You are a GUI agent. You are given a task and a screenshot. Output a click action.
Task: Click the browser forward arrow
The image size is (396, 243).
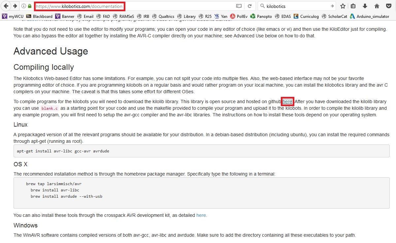click(x=15, y=6)
